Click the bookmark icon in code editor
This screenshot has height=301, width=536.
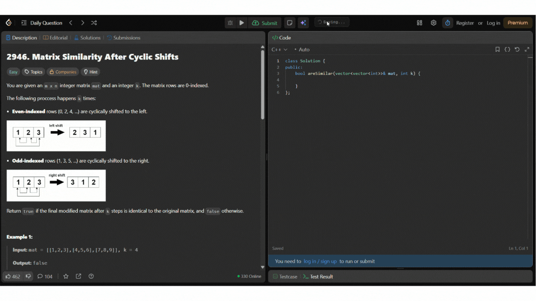pyautogui.click(x=497, y=50)
